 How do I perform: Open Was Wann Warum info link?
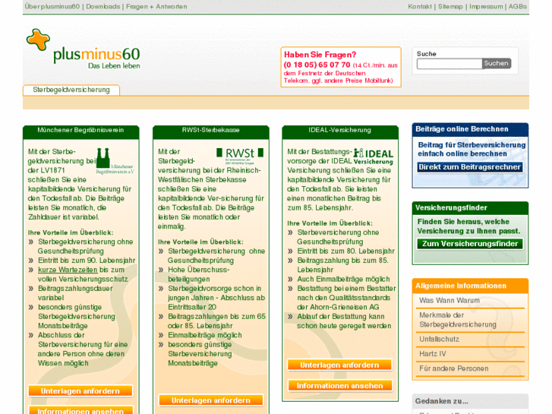(449, 301)
